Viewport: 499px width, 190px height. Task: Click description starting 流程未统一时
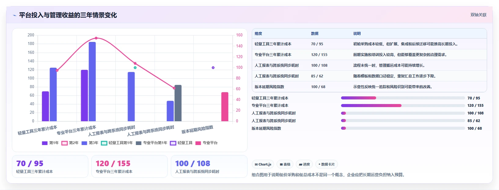point(390,65)
